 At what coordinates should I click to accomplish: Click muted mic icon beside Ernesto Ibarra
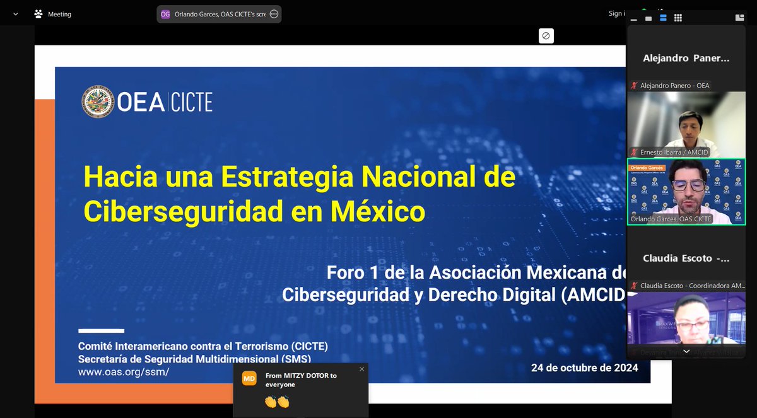[634, 152]
